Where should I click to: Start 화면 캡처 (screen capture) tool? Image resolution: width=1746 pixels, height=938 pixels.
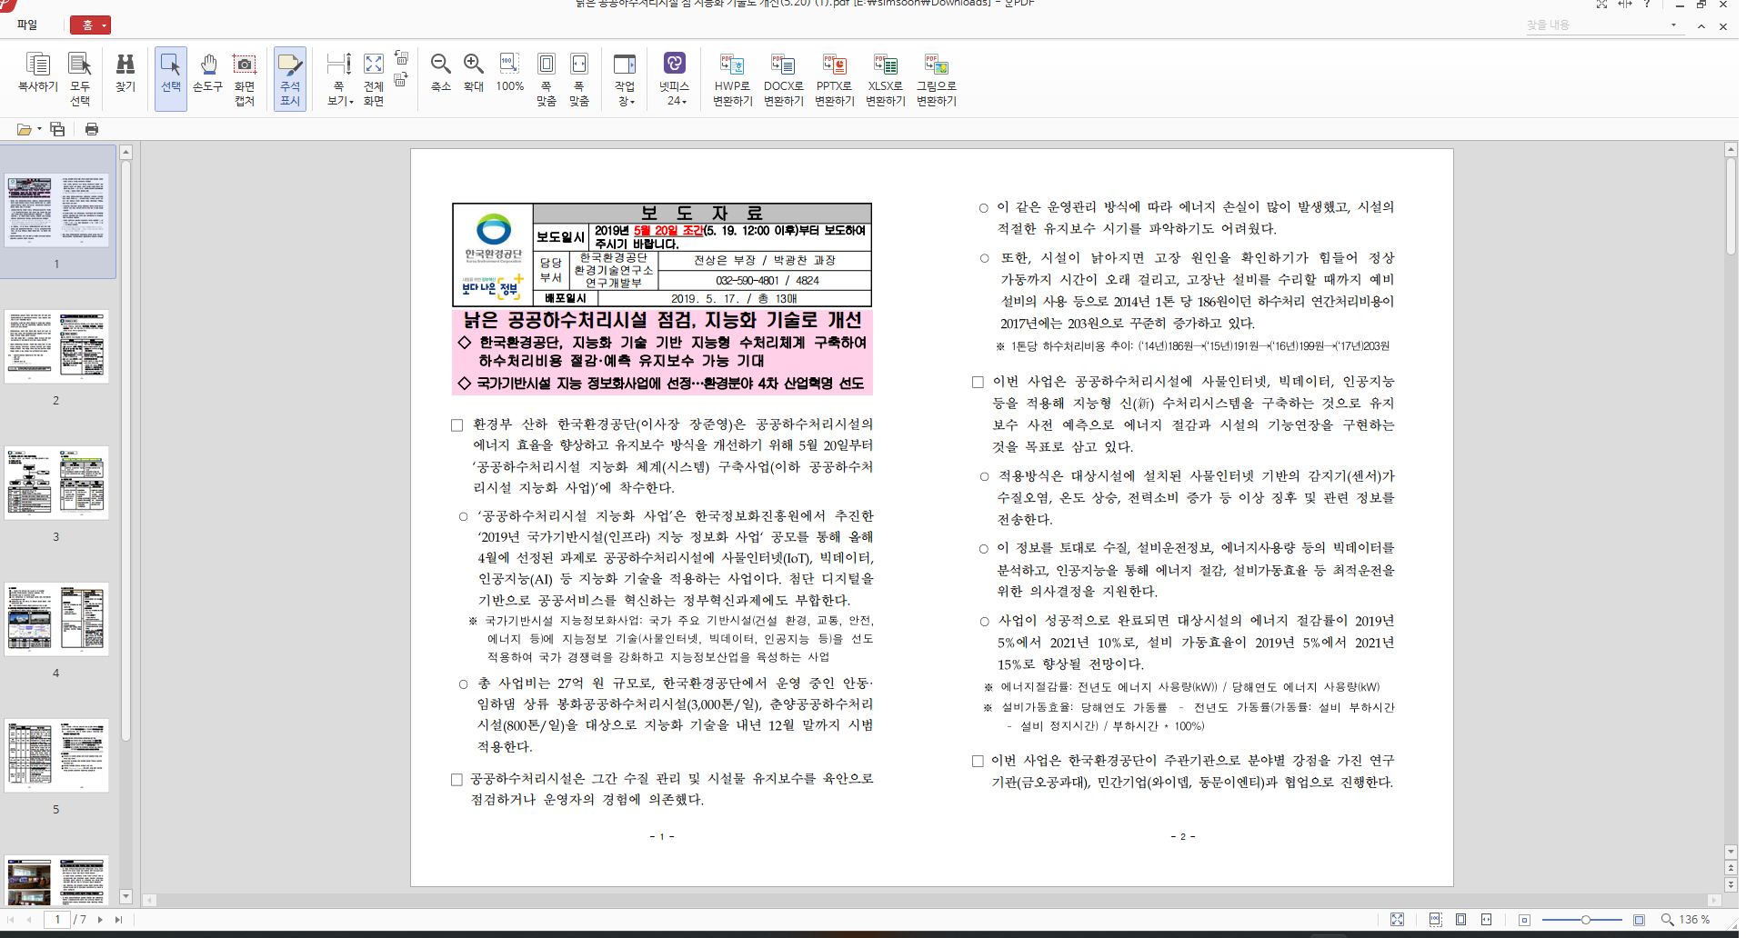[245, 79]
